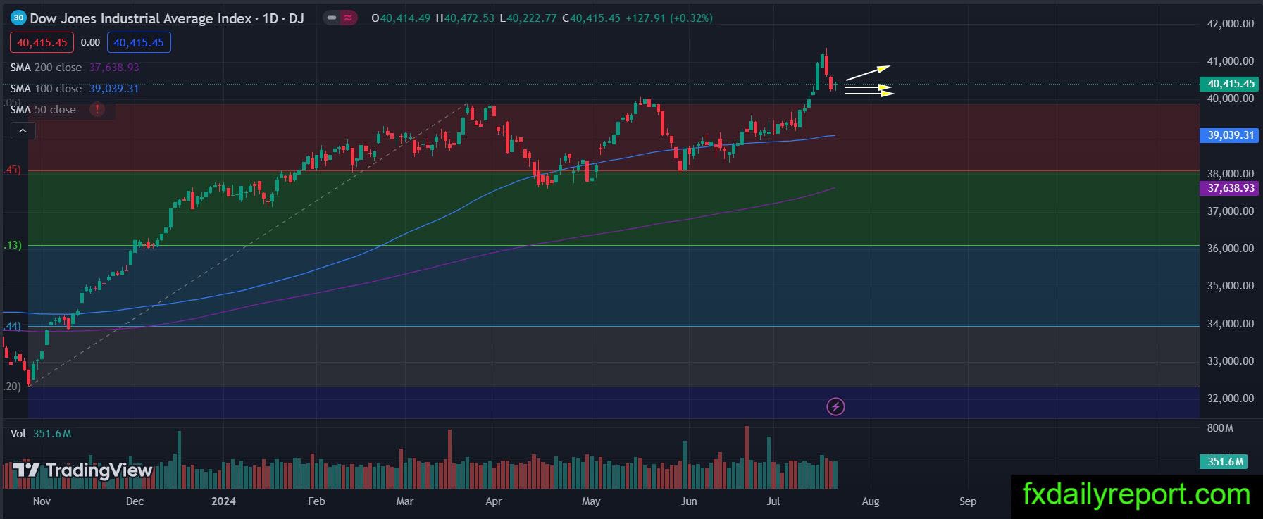Click the green 40,415.45 last price label on axis

click(x=1231, y=84)
